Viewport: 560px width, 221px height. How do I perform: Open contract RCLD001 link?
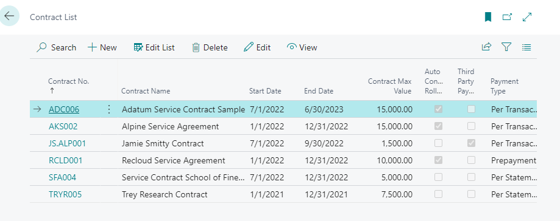[65, 160]
